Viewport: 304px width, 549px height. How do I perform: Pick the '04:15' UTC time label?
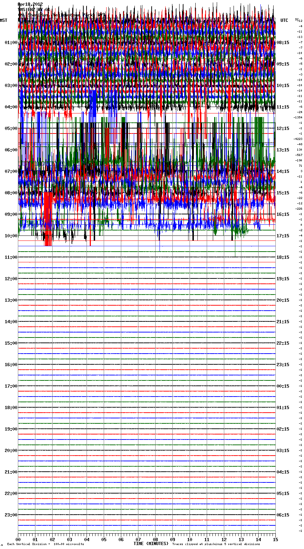(283, 472)
